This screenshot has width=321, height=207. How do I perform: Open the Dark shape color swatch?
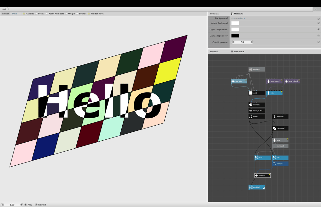pos(235,36)
